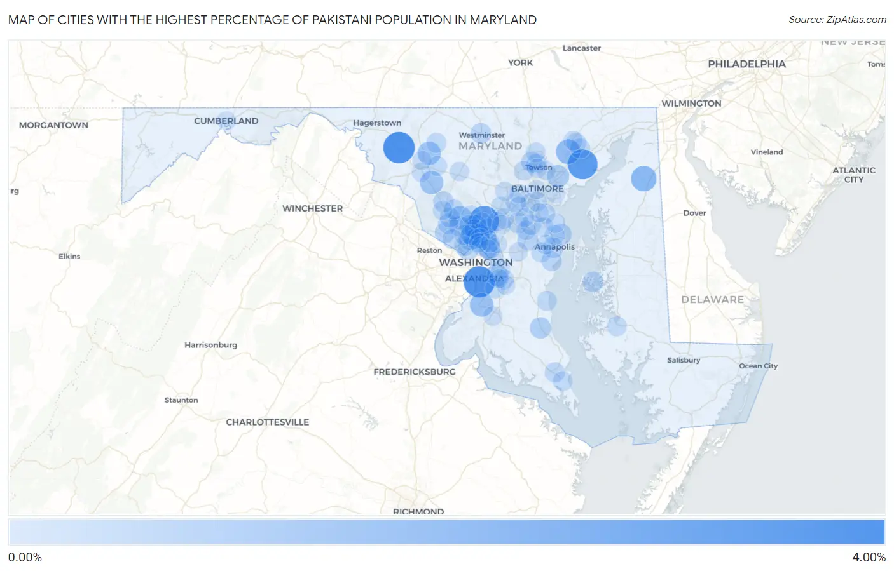Click the Dover label

pos(694,213)
